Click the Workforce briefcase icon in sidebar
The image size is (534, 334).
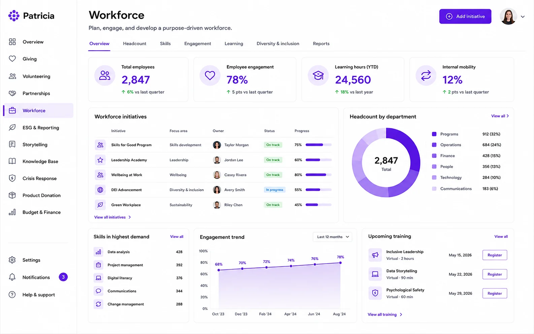(x=12, y=110)
